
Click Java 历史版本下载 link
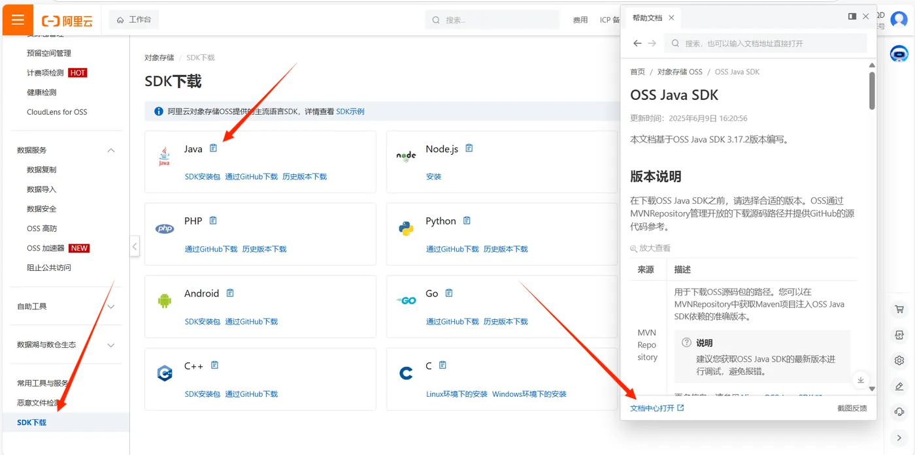[x=305, y=176]
